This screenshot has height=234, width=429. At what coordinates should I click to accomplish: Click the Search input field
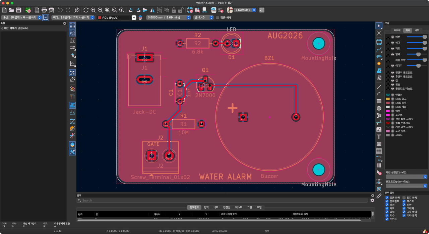[x=223, y=201]
